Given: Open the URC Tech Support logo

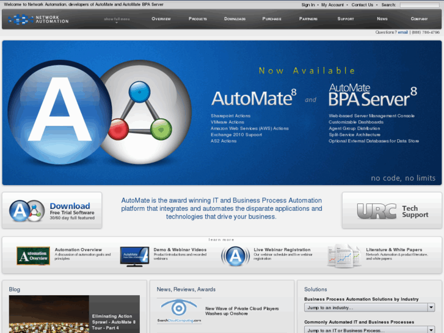Looking at the screenshot, I should coord(377,211).
